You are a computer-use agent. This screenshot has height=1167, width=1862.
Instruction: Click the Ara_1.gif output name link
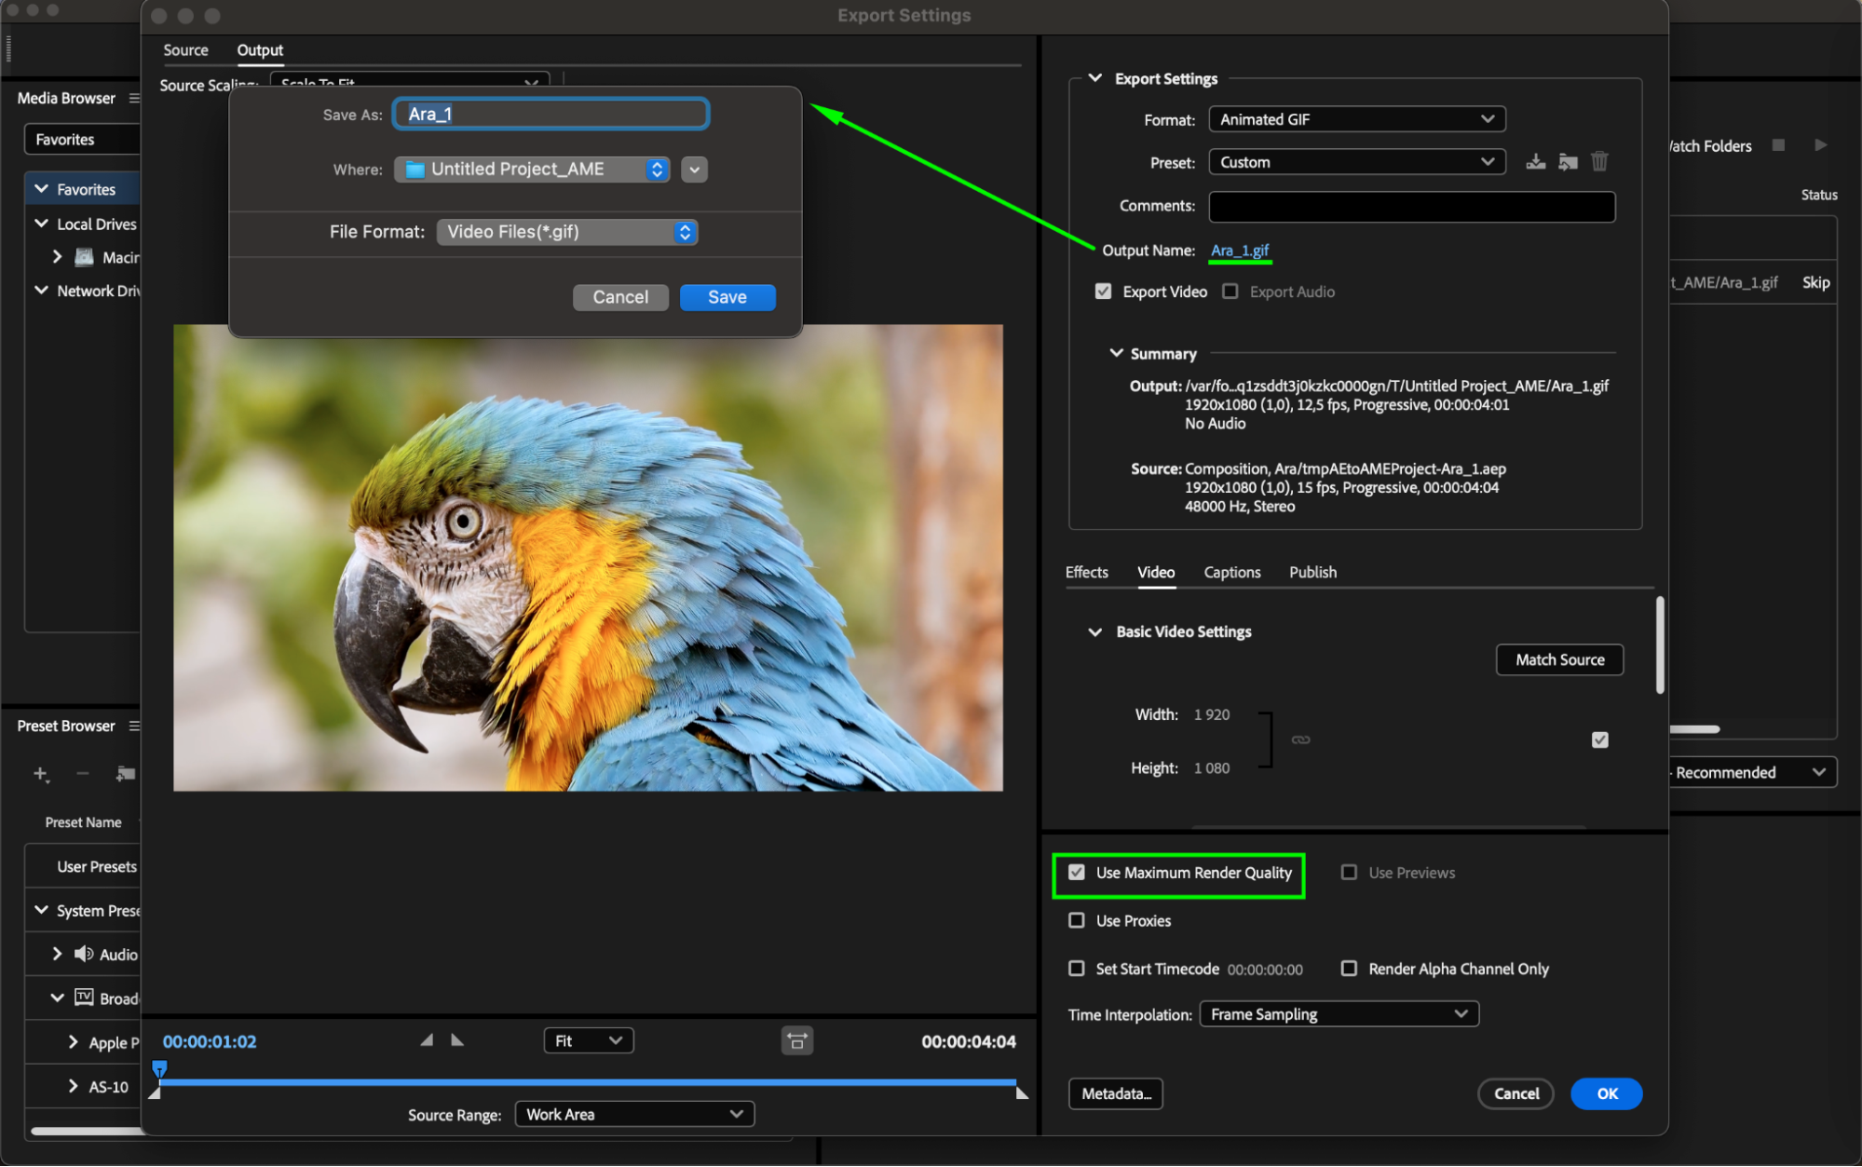pyautogui.click(x=1239, y=251)
